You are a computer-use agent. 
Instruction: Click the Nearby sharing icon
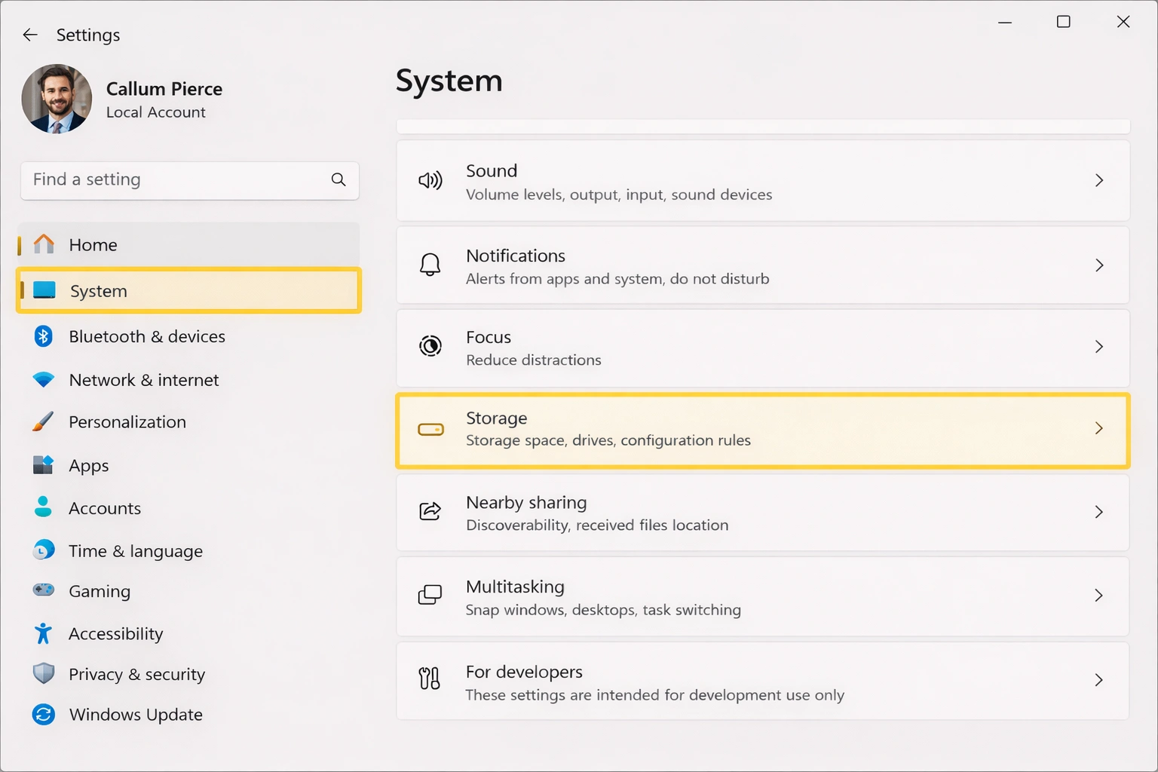[x=430, y=511]
